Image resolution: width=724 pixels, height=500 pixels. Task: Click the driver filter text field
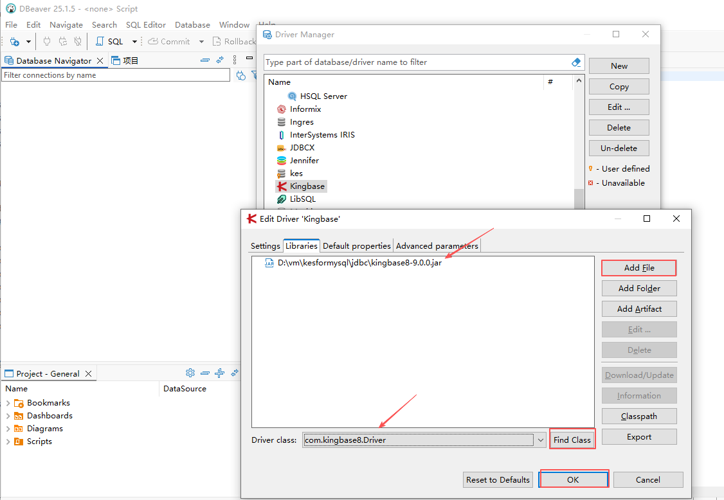pyautogui.click(x=418, y=62)
